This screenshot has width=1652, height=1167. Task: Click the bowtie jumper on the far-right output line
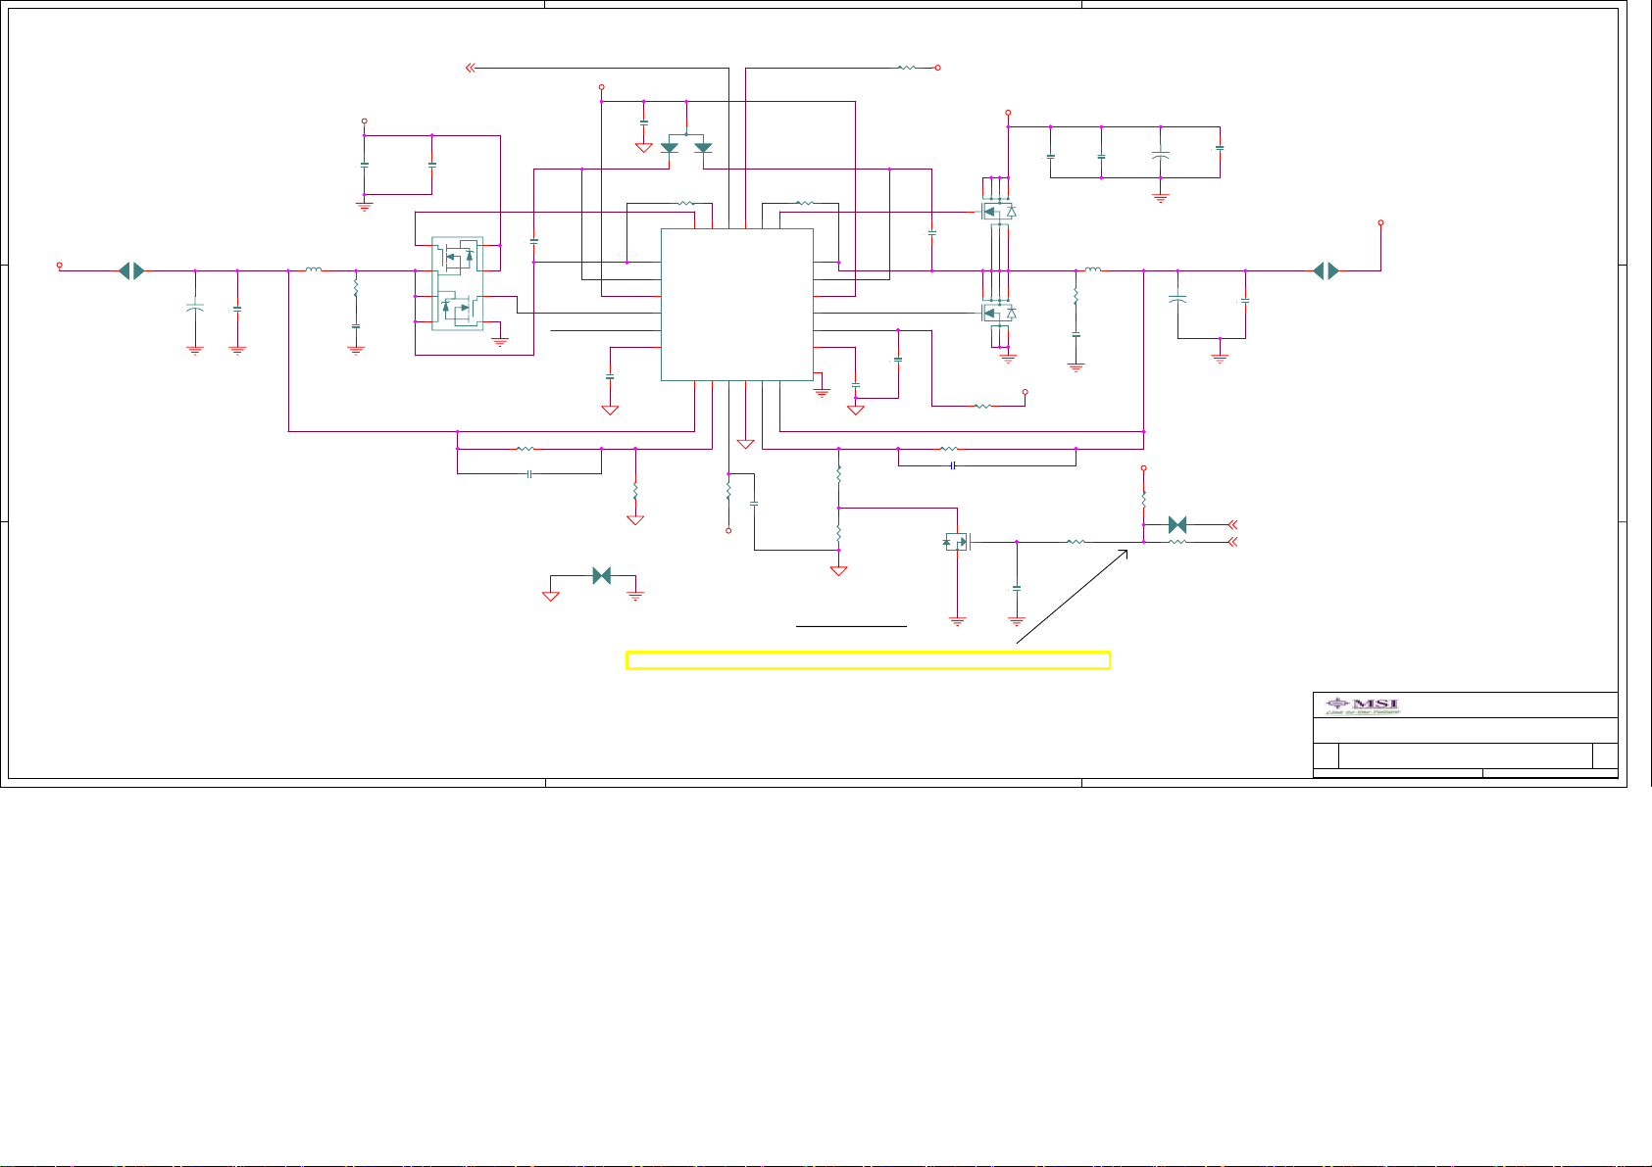point(1326,271)
